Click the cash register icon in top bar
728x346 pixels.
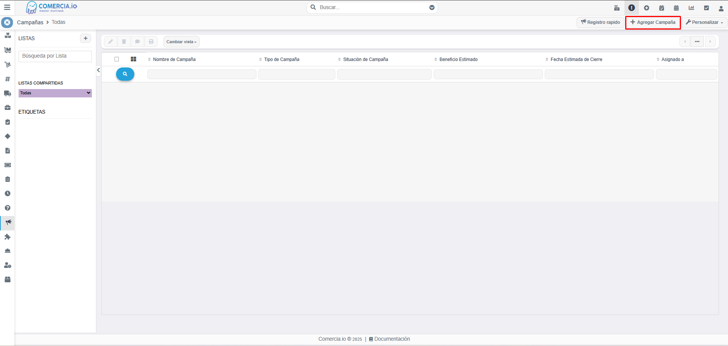617,8
